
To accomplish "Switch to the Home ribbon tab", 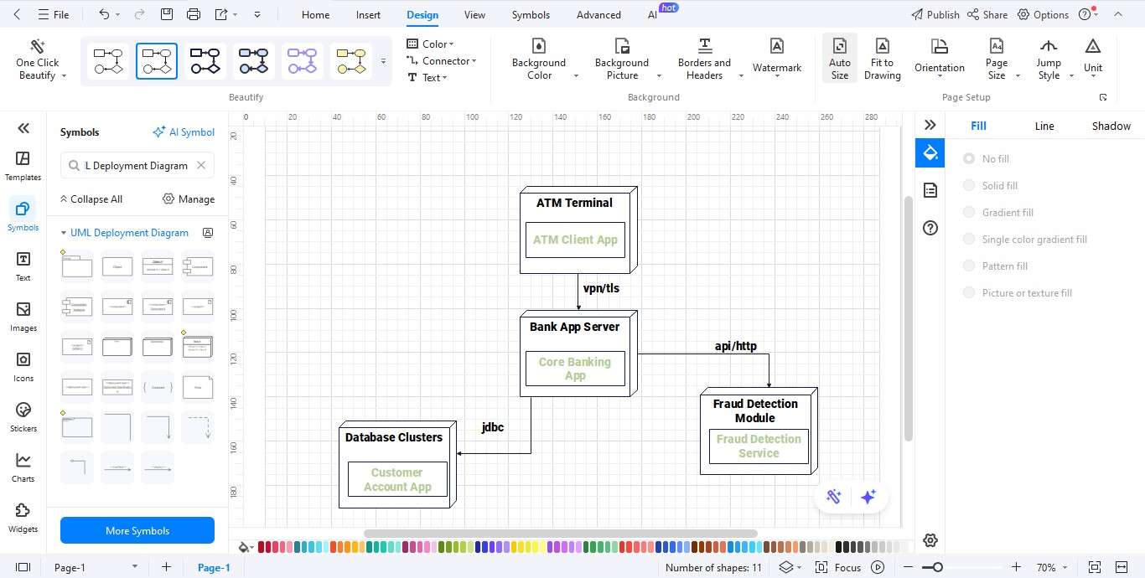I will (x=315, y=14).
